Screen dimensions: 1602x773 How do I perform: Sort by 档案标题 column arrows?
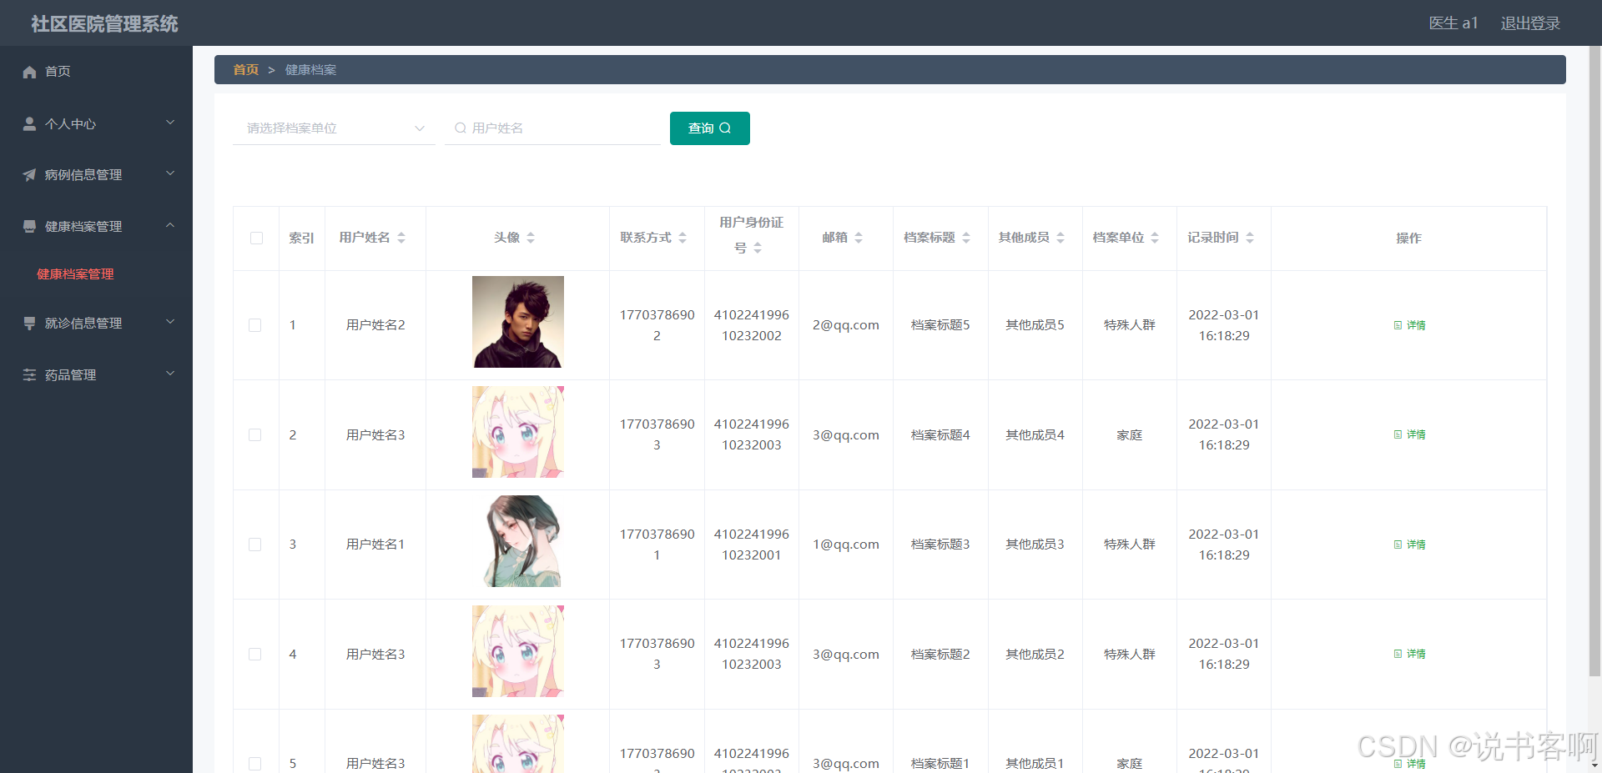(x=966, y=238)
